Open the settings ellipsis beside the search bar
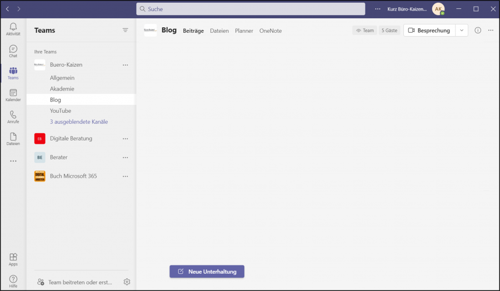 [x=378, y=9]
